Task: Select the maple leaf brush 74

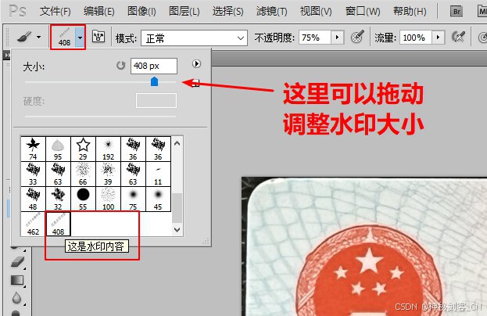Action: tap(33, 149)
